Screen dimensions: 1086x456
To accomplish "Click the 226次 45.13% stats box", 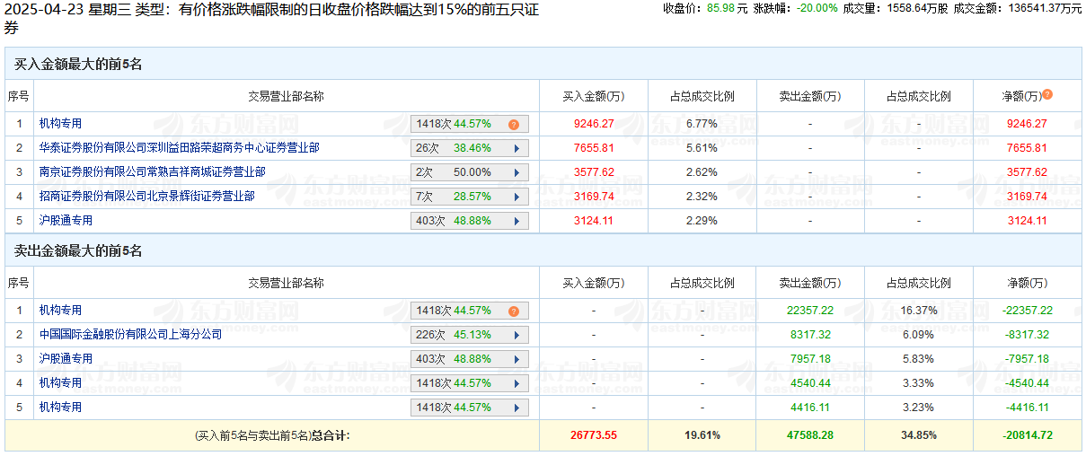I will click(469, 335).
